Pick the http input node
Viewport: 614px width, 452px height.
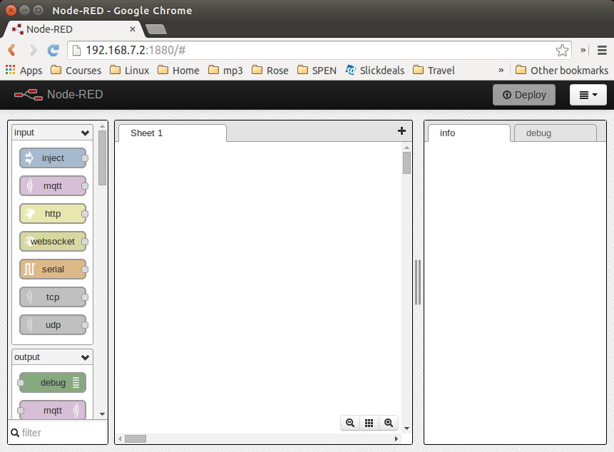tap(53, 214)
